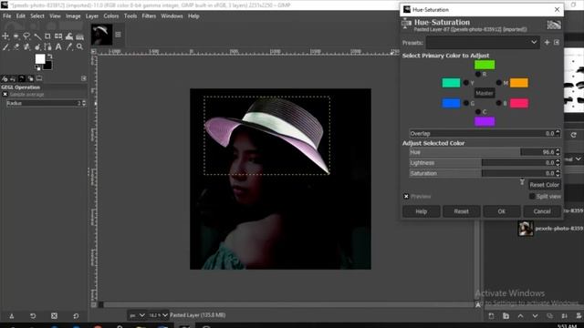Click the delete tool preset icon
Screen dimensions: 584x328
pos(55,316)
